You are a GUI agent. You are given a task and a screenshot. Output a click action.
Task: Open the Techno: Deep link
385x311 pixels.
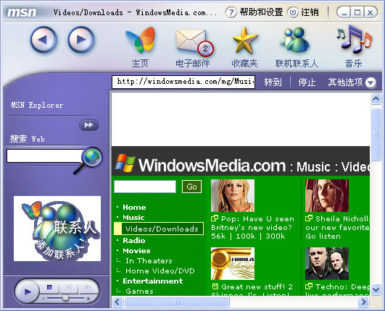[342, 286]
